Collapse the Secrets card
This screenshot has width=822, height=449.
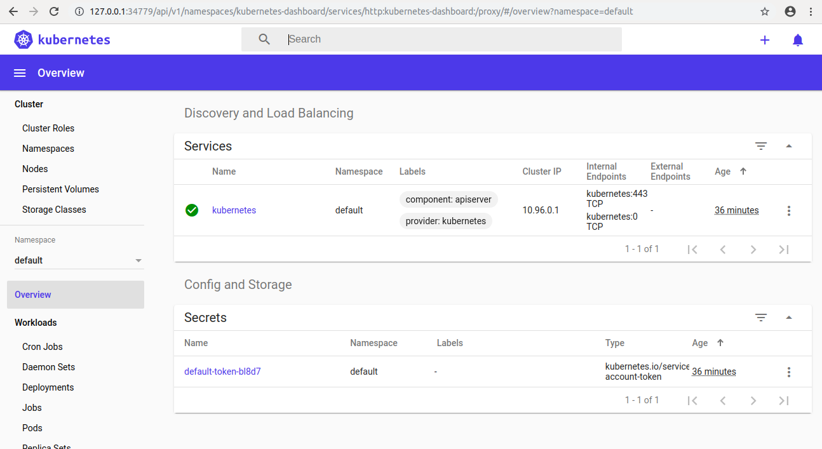point(789,318)
